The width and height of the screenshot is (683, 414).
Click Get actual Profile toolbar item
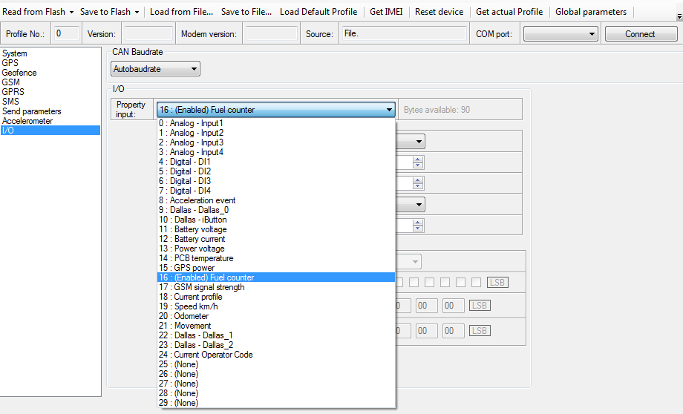pyautogui.click(x=509, y=12)
